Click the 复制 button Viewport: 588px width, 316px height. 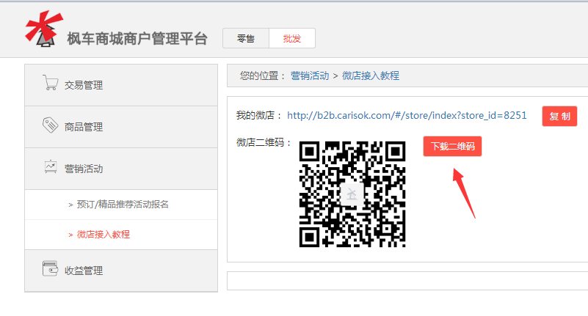559,116
